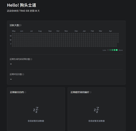Click the Oct month label
The height and width of the screenshot is (131, 136).
tap(58, 31)
